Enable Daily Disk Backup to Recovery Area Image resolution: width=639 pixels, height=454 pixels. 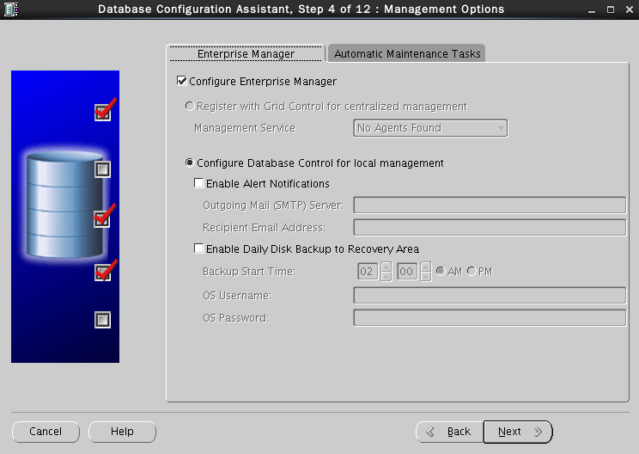tap(199, 249)
